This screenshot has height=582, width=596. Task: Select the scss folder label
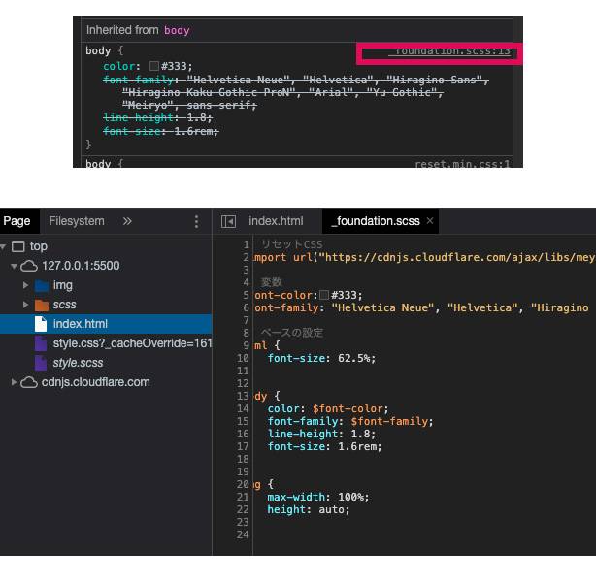pos(64,305)
